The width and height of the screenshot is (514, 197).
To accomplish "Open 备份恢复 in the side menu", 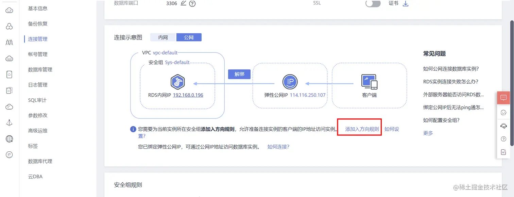I will pos(38,23).
